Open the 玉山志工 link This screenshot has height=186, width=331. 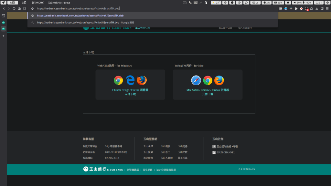165,152
